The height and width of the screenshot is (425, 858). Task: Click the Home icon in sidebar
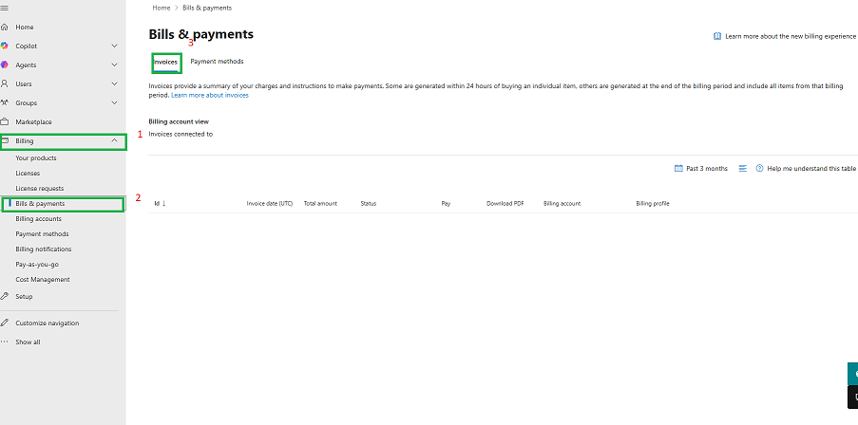[x=5, y=27]
